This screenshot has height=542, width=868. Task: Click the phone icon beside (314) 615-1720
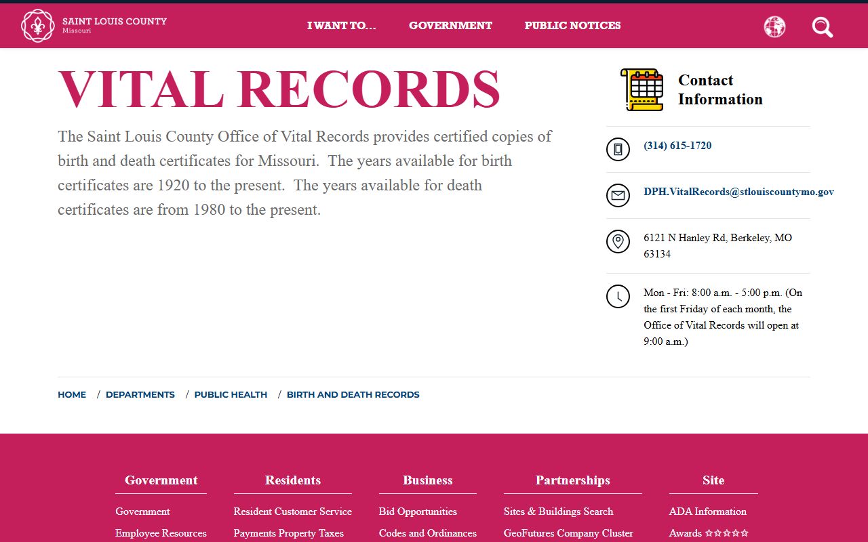(618, 149)
